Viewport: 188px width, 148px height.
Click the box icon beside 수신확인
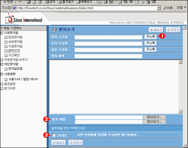6,56
